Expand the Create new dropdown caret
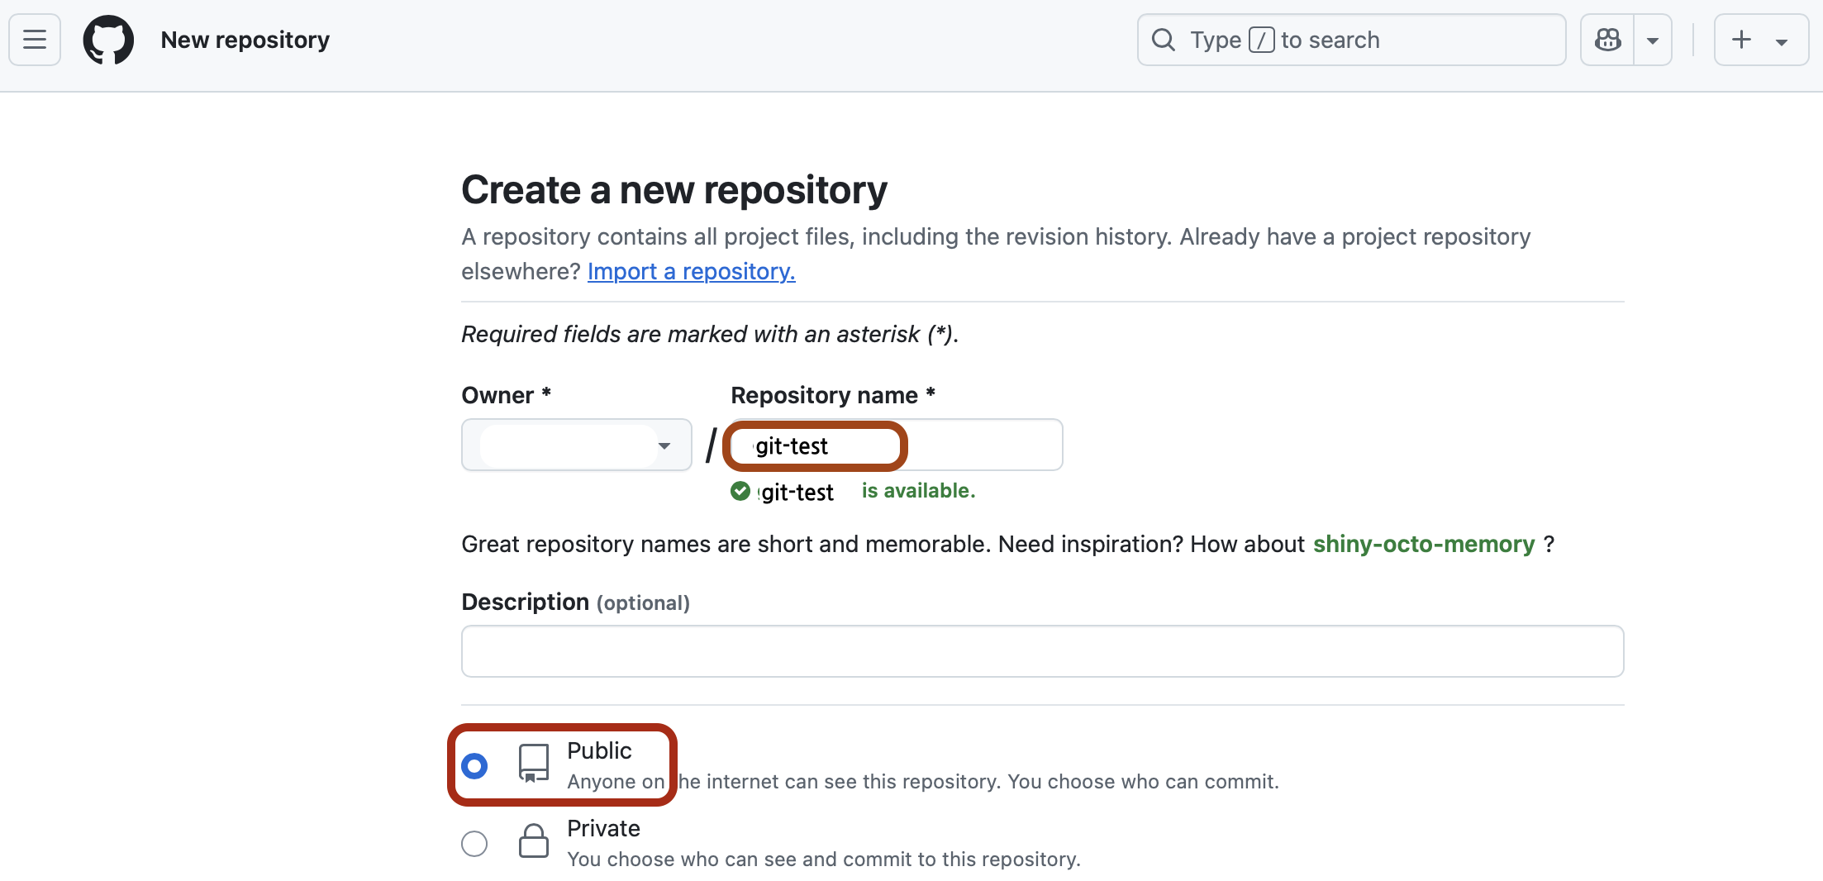1823x881 pixels. pos(1782,41)
